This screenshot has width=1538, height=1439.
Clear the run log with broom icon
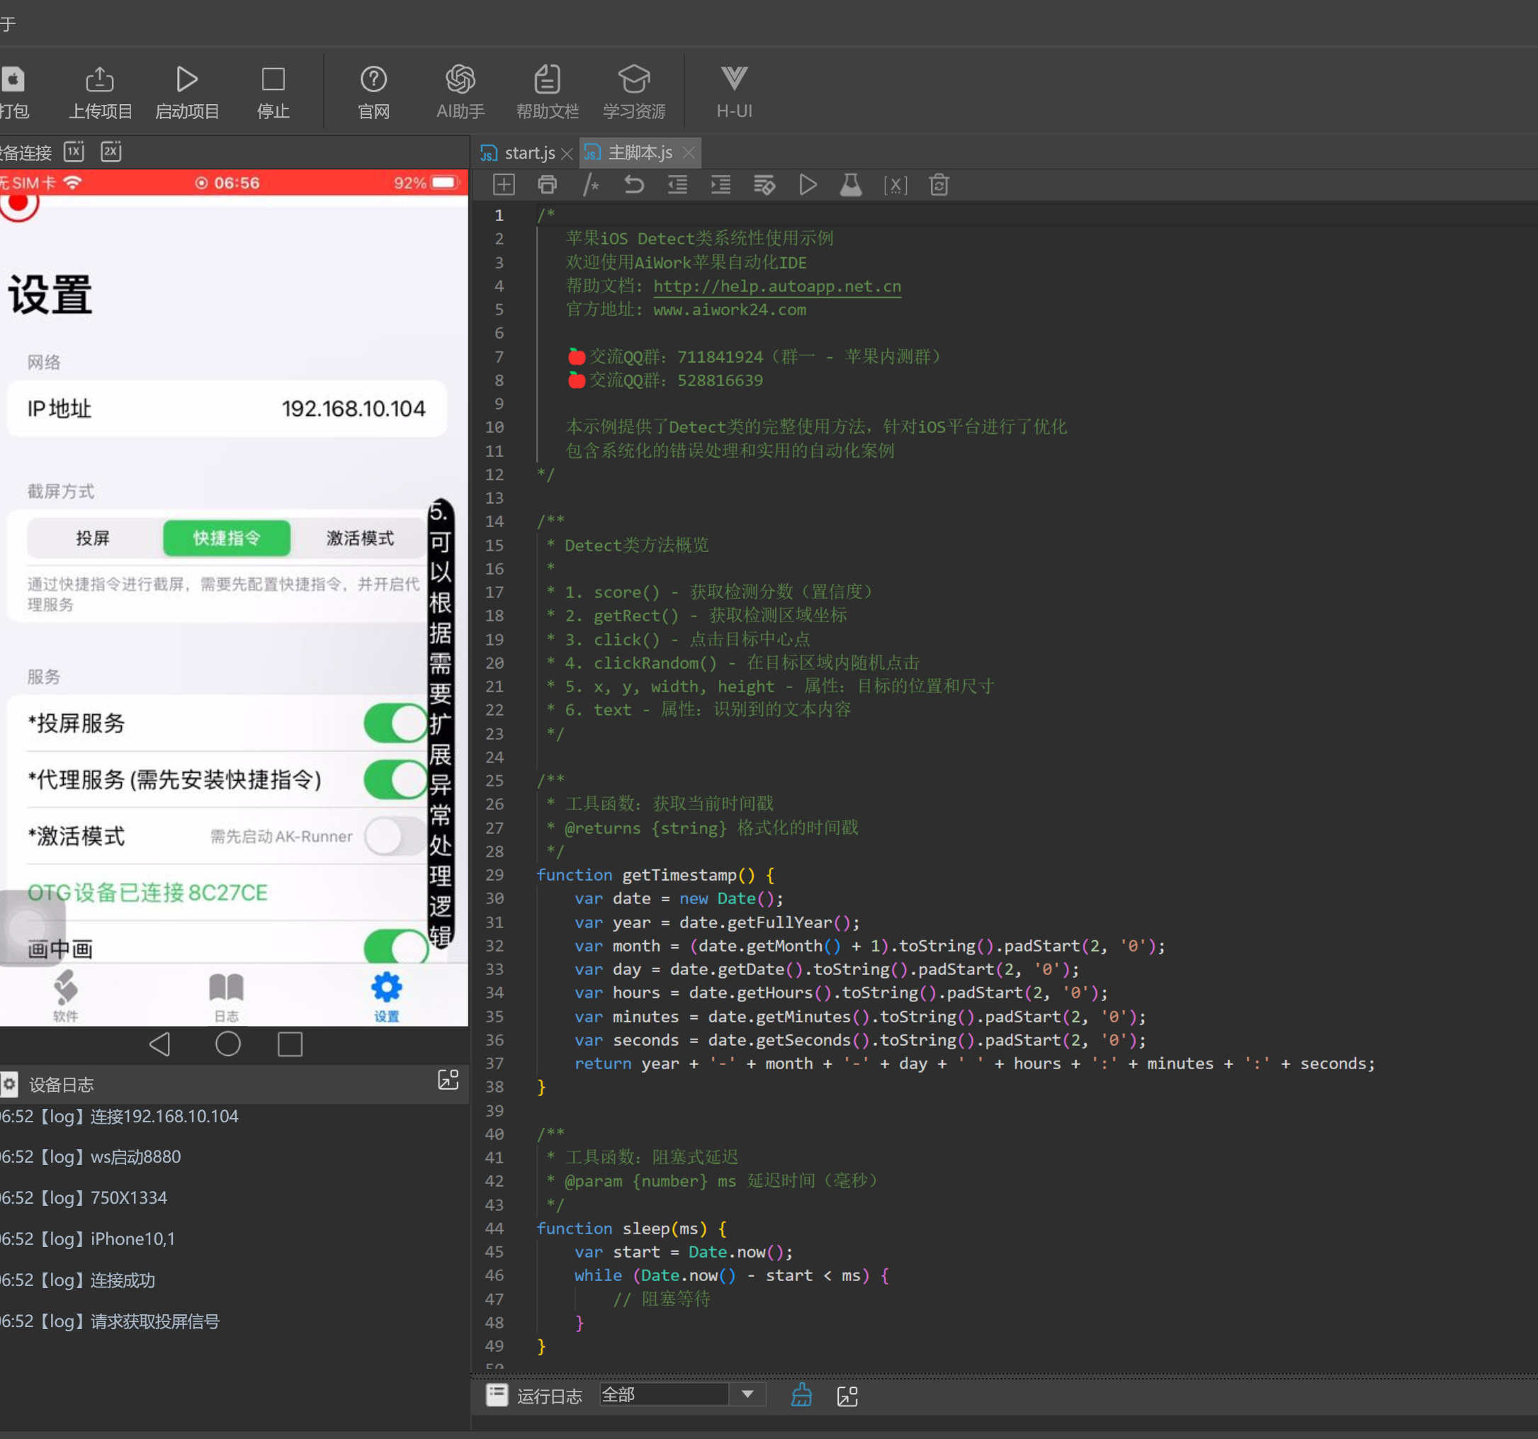801,1395
